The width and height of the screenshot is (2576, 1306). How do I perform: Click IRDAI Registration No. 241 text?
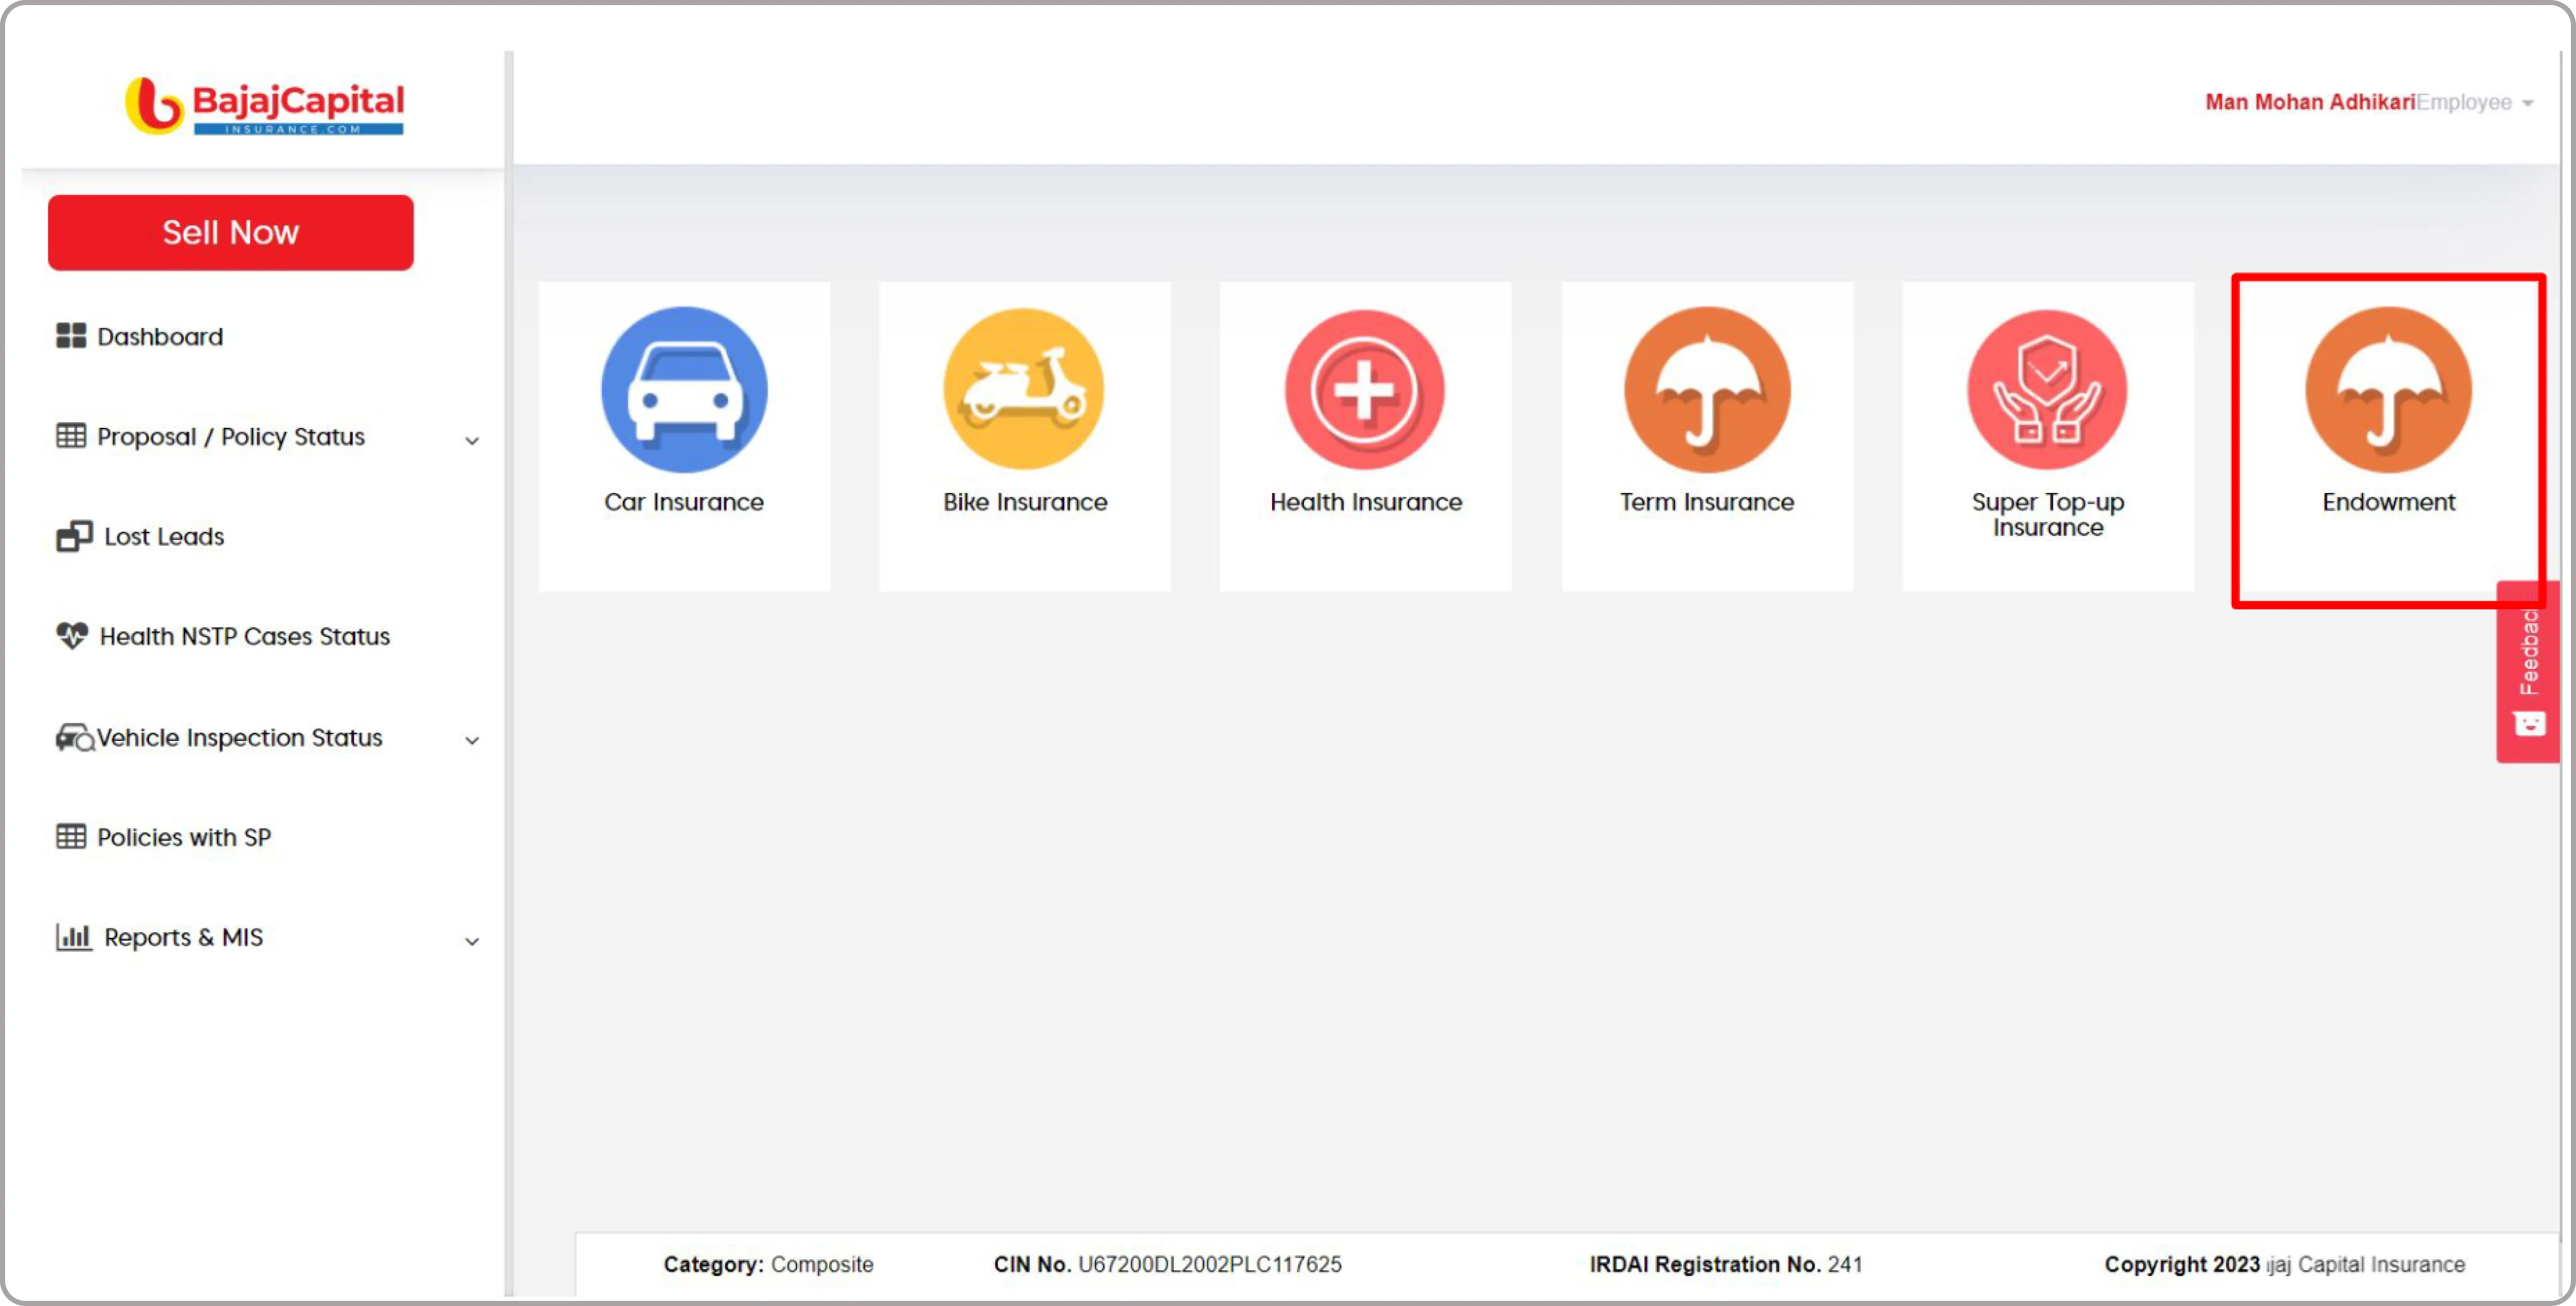(1726, 1264)
